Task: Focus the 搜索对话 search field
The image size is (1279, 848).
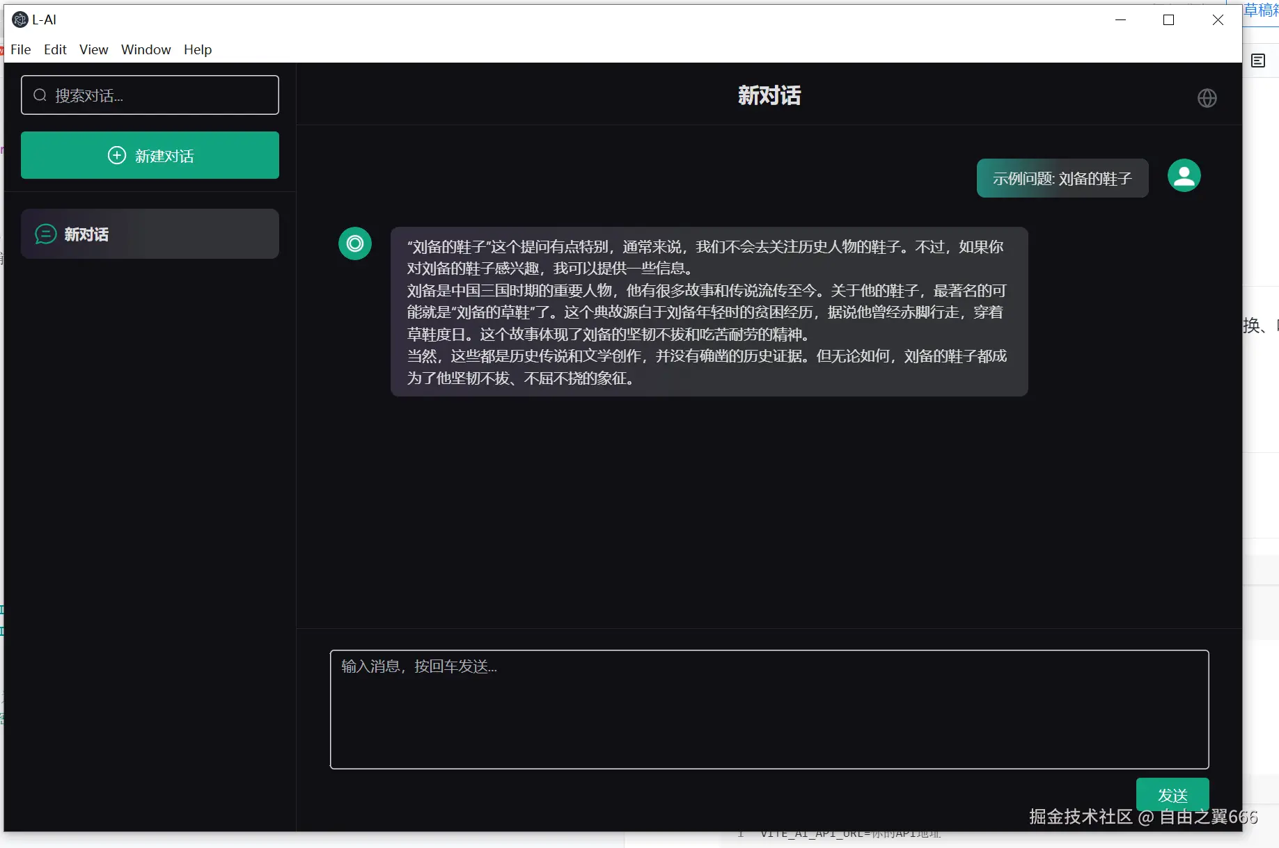Action: 150,95
